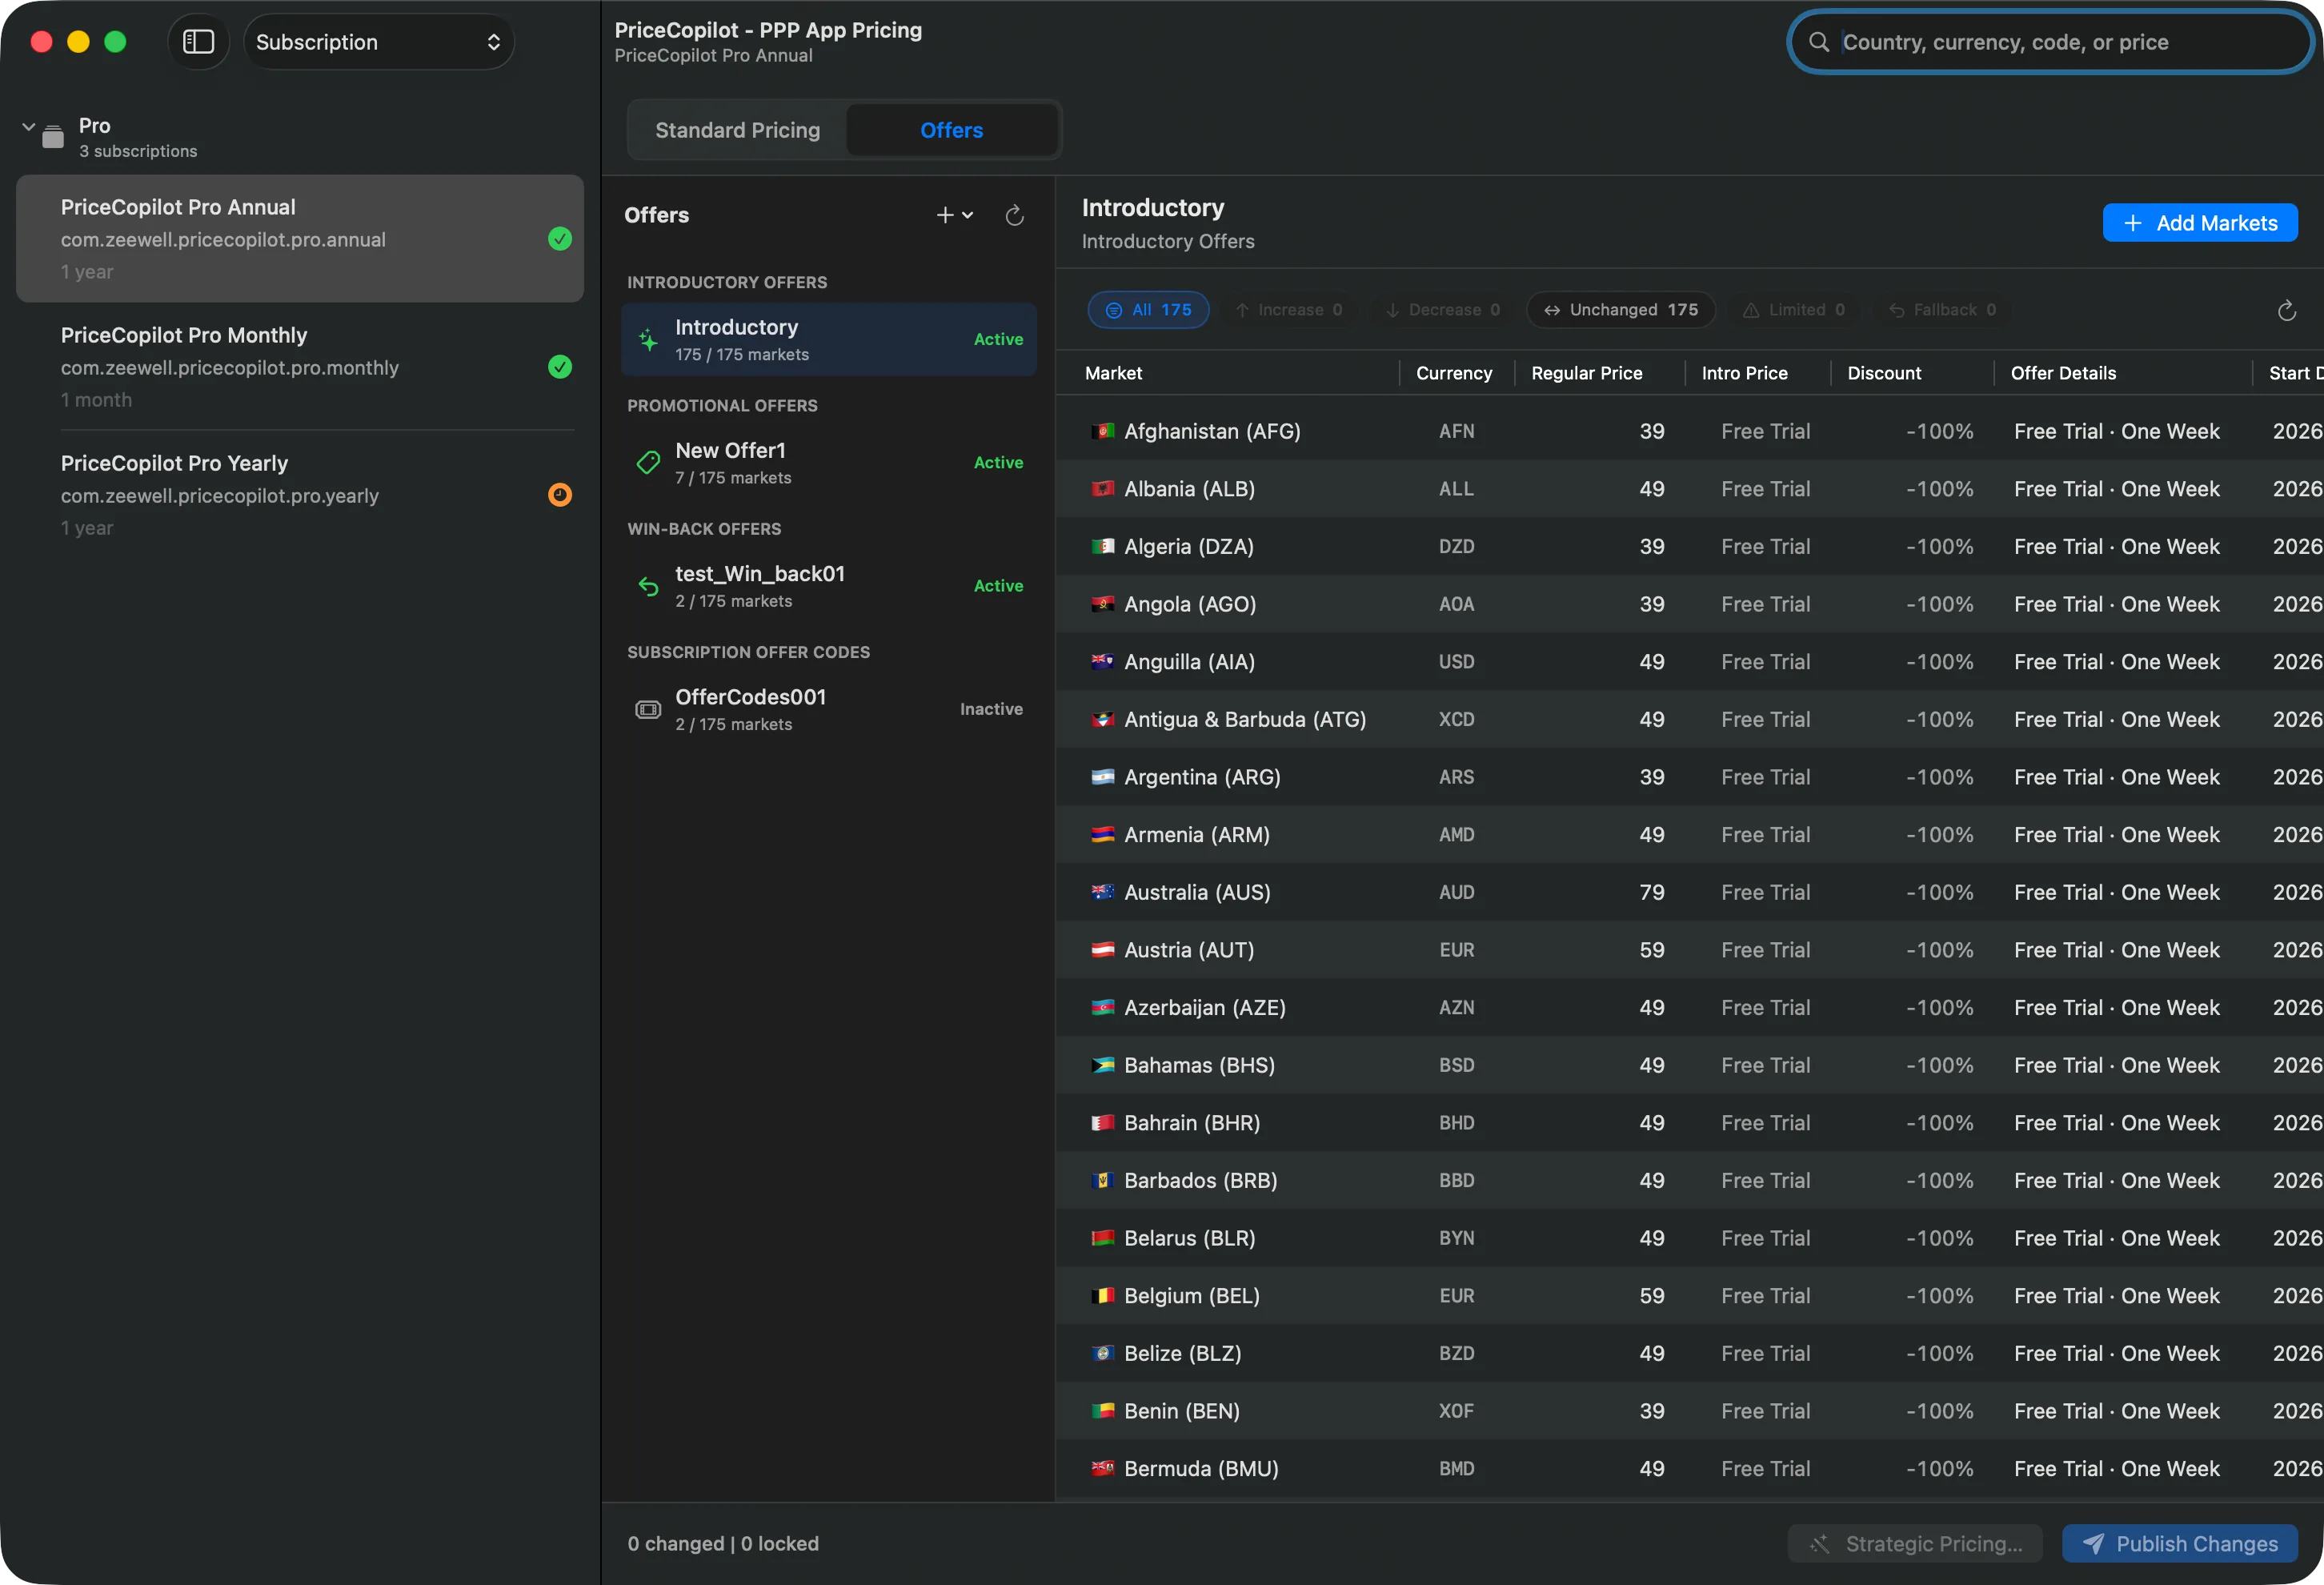2324x1585 pixels.
Task: Click the Algeria (DZA) market name
Action: [x=1188, y=547]
